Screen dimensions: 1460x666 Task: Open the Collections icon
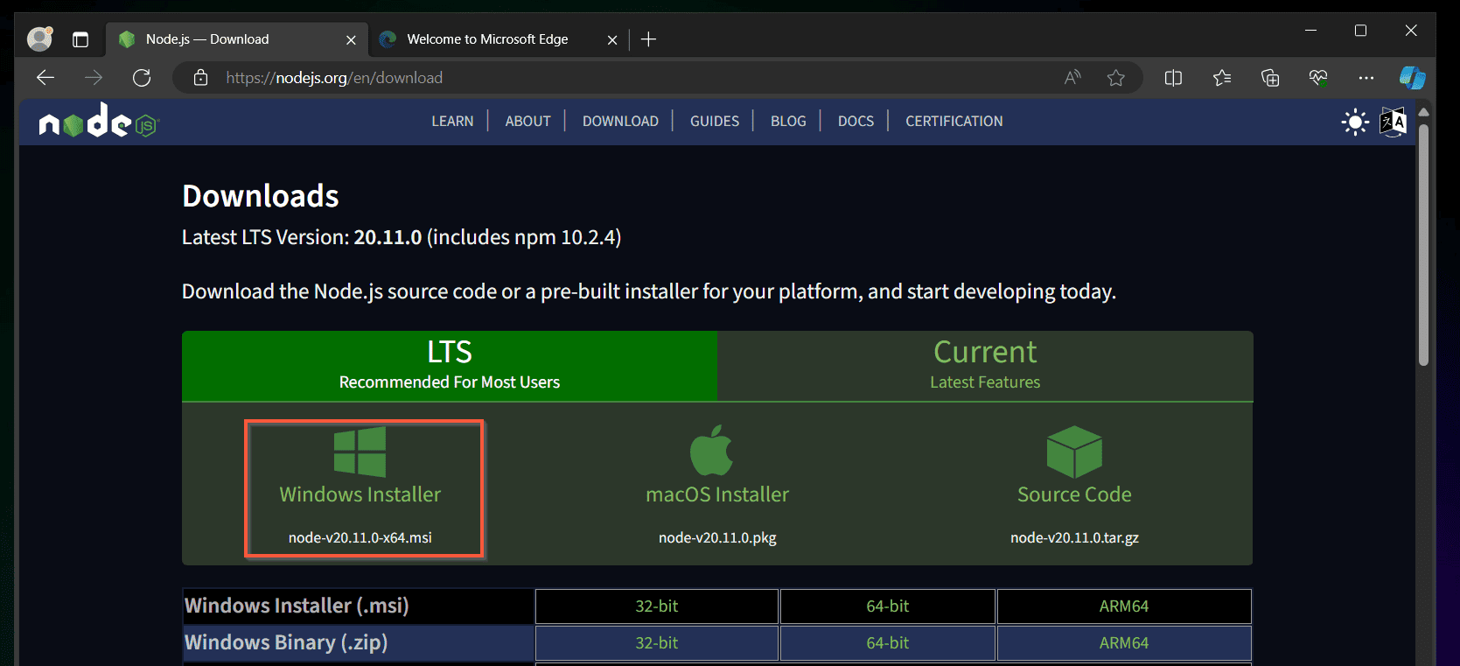coord(1270,78)
